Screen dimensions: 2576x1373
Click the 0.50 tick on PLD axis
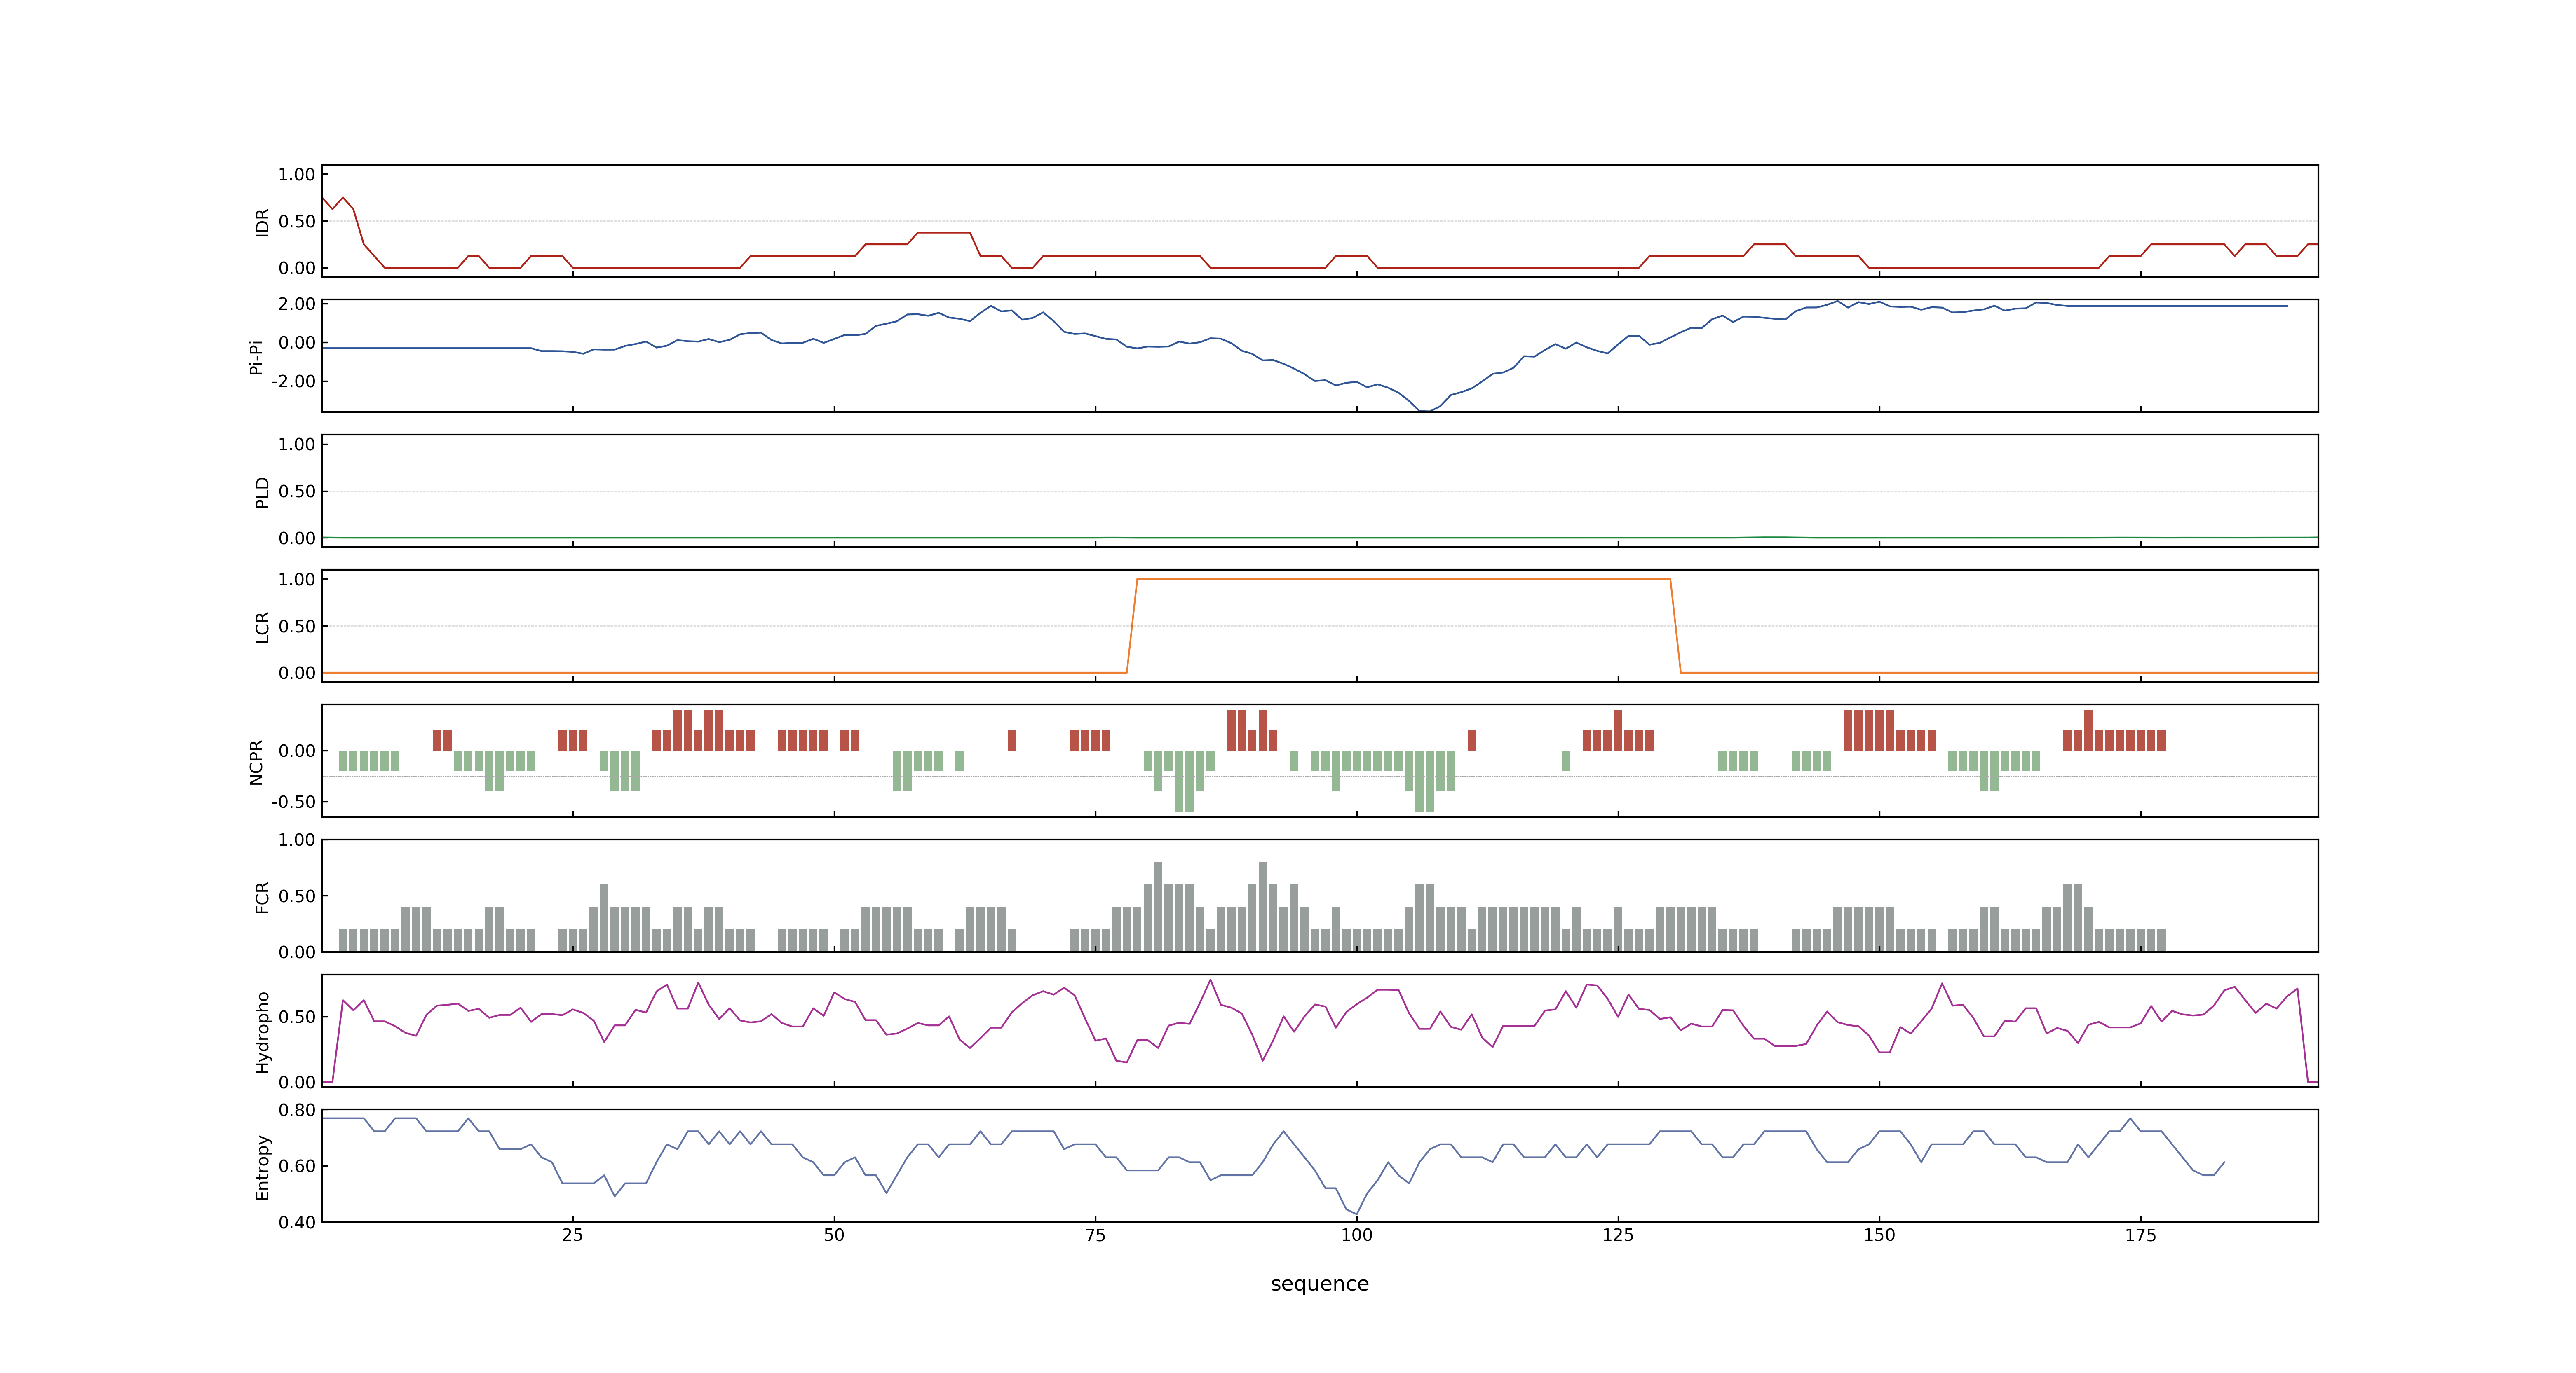(x=297, y=491)
